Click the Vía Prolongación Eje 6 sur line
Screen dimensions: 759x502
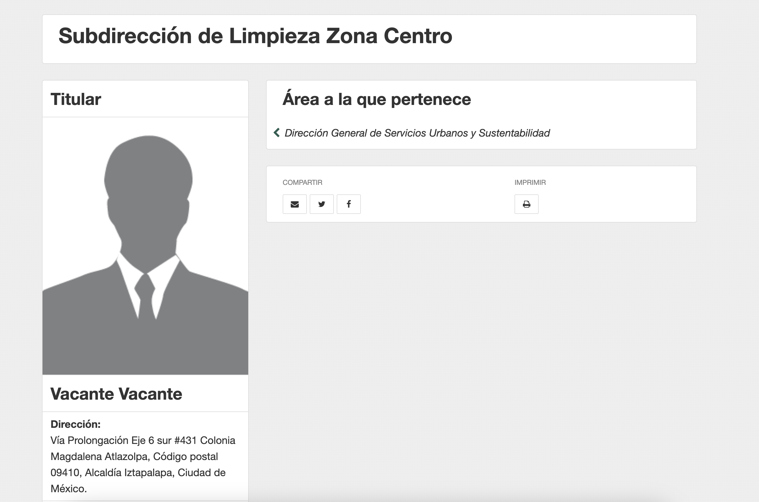[143, 440]
